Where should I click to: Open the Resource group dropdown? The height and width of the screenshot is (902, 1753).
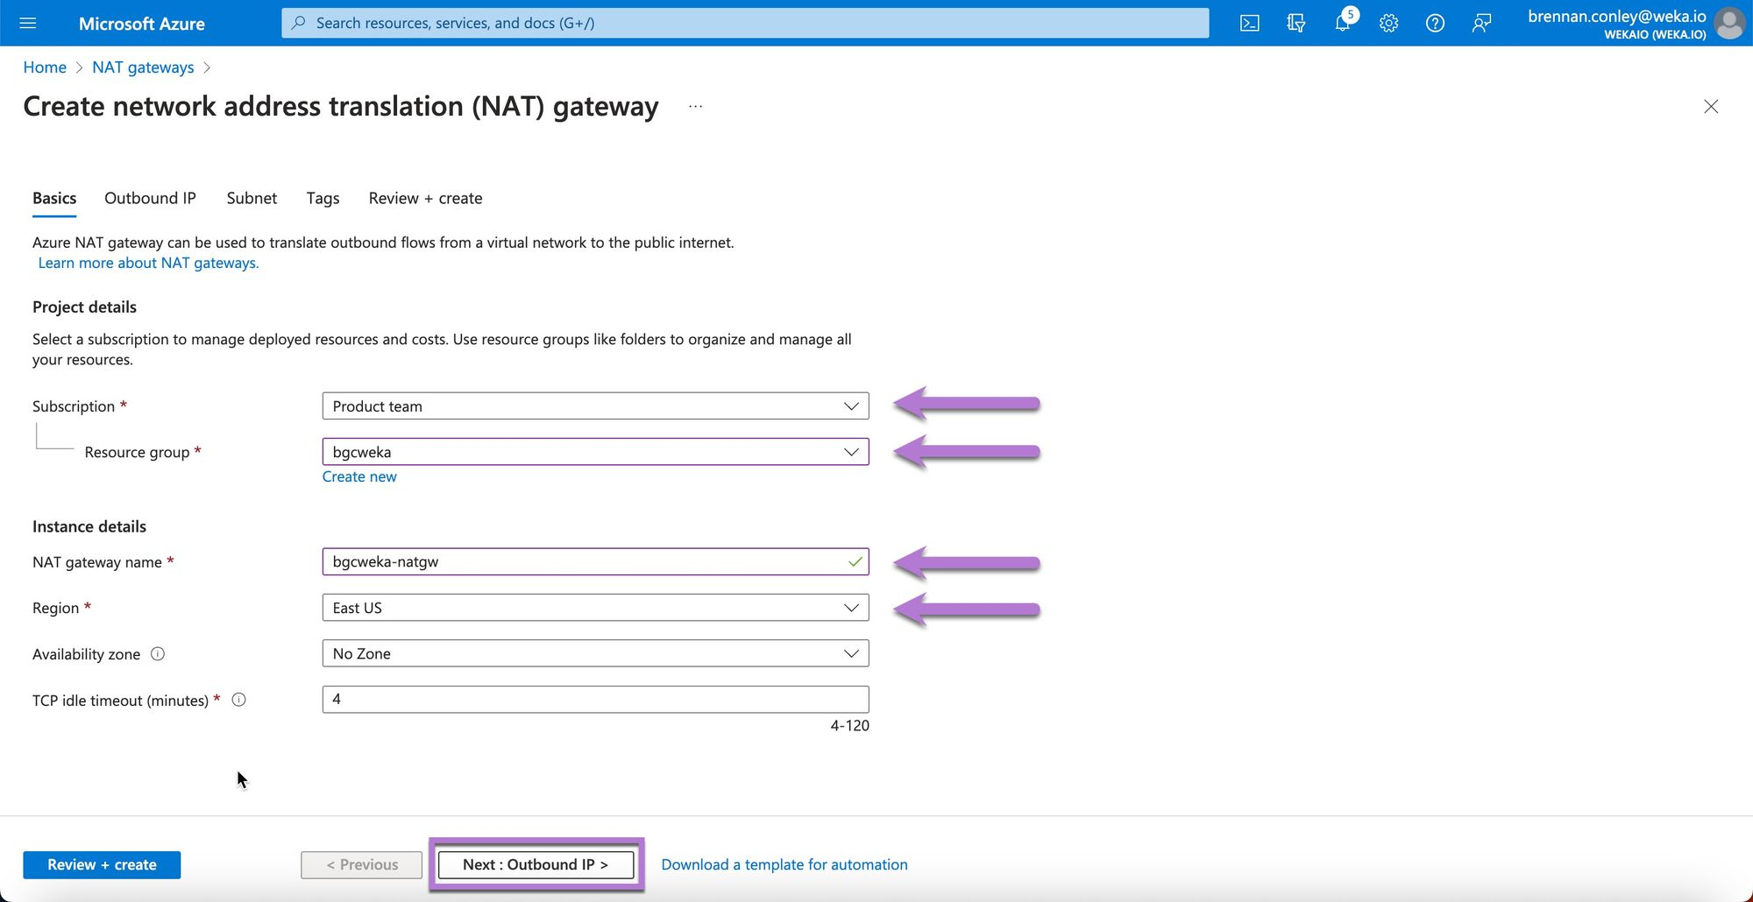595,452
